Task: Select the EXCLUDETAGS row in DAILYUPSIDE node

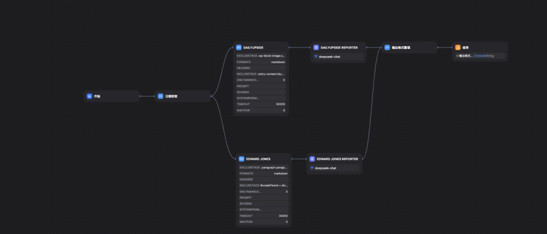Action: click(261, 56)
